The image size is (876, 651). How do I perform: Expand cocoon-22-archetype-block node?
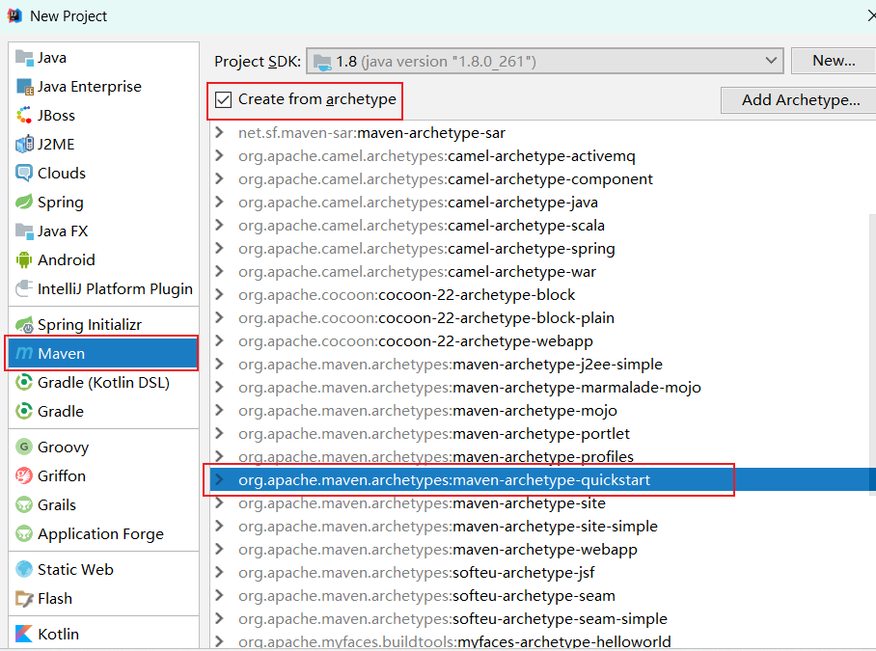coord(220,294)
